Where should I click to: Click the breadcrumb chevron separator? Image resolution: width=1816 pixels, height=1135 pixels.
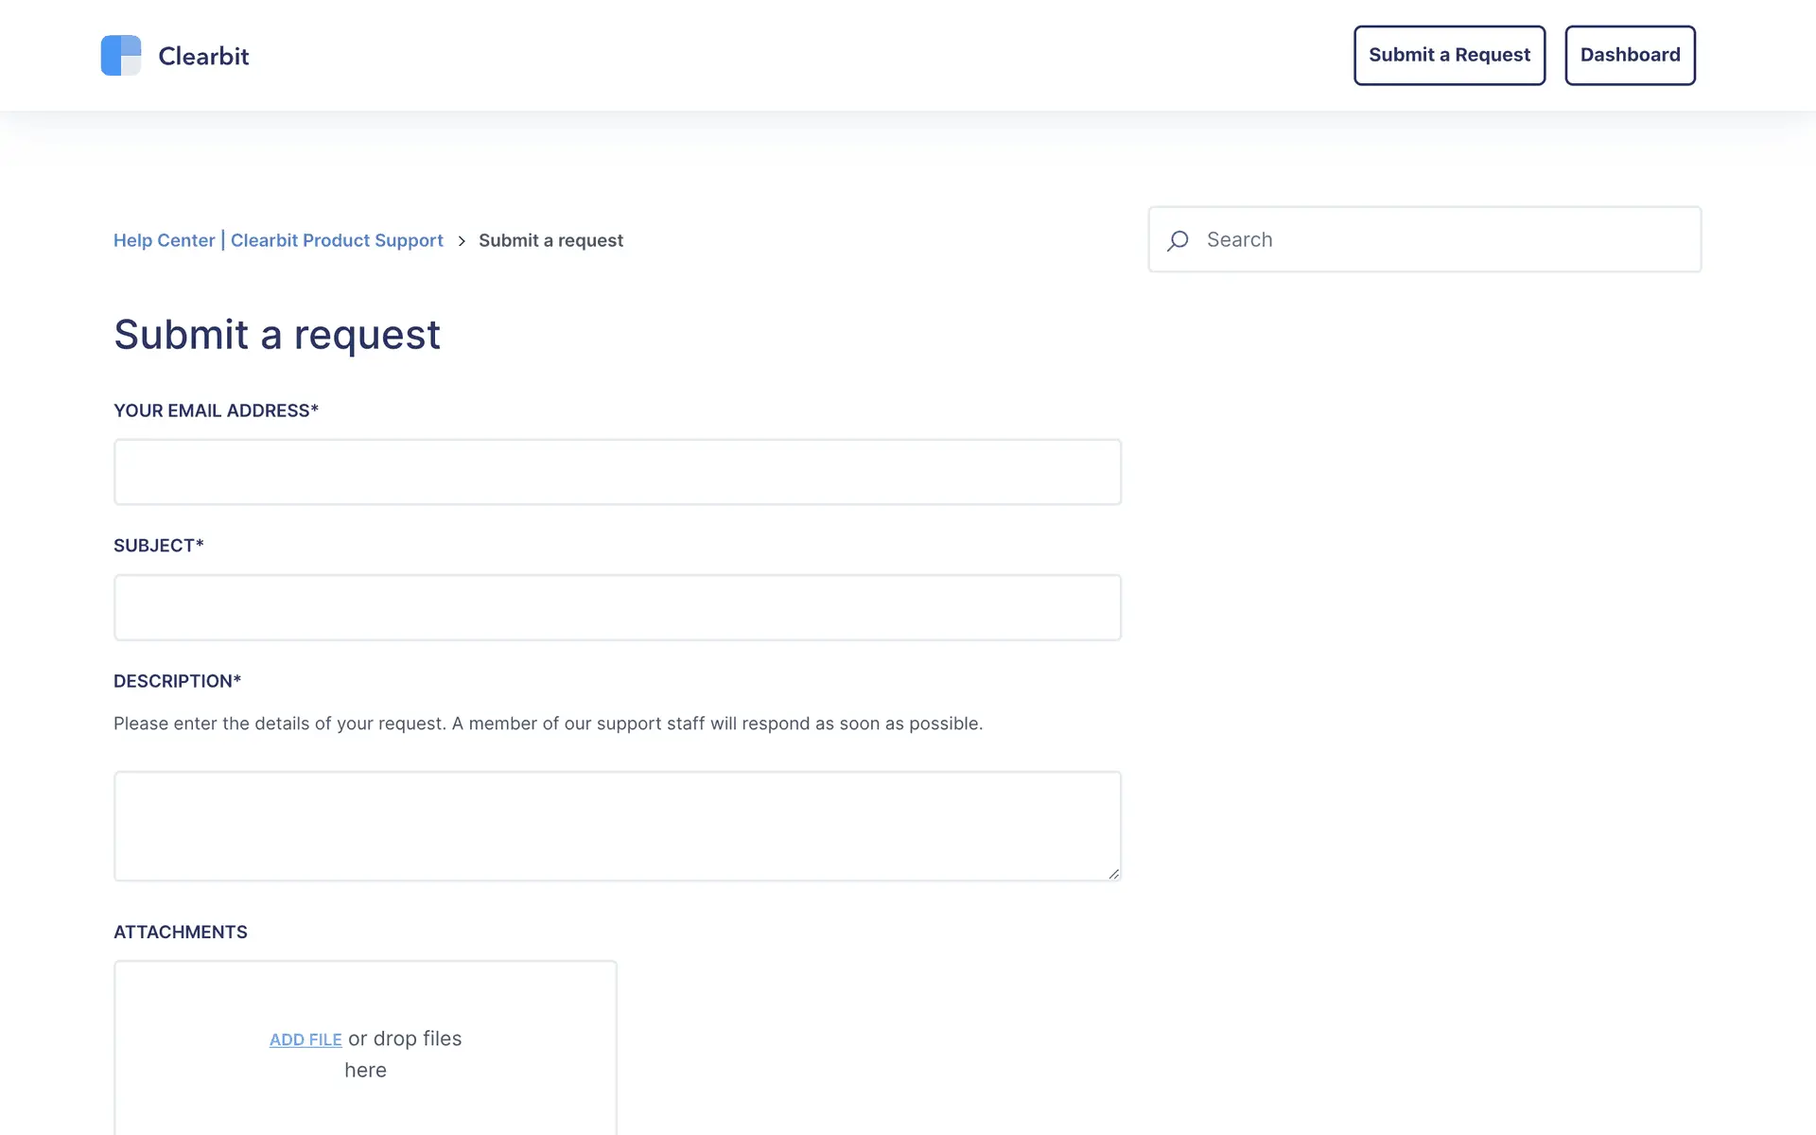[462, 241]
